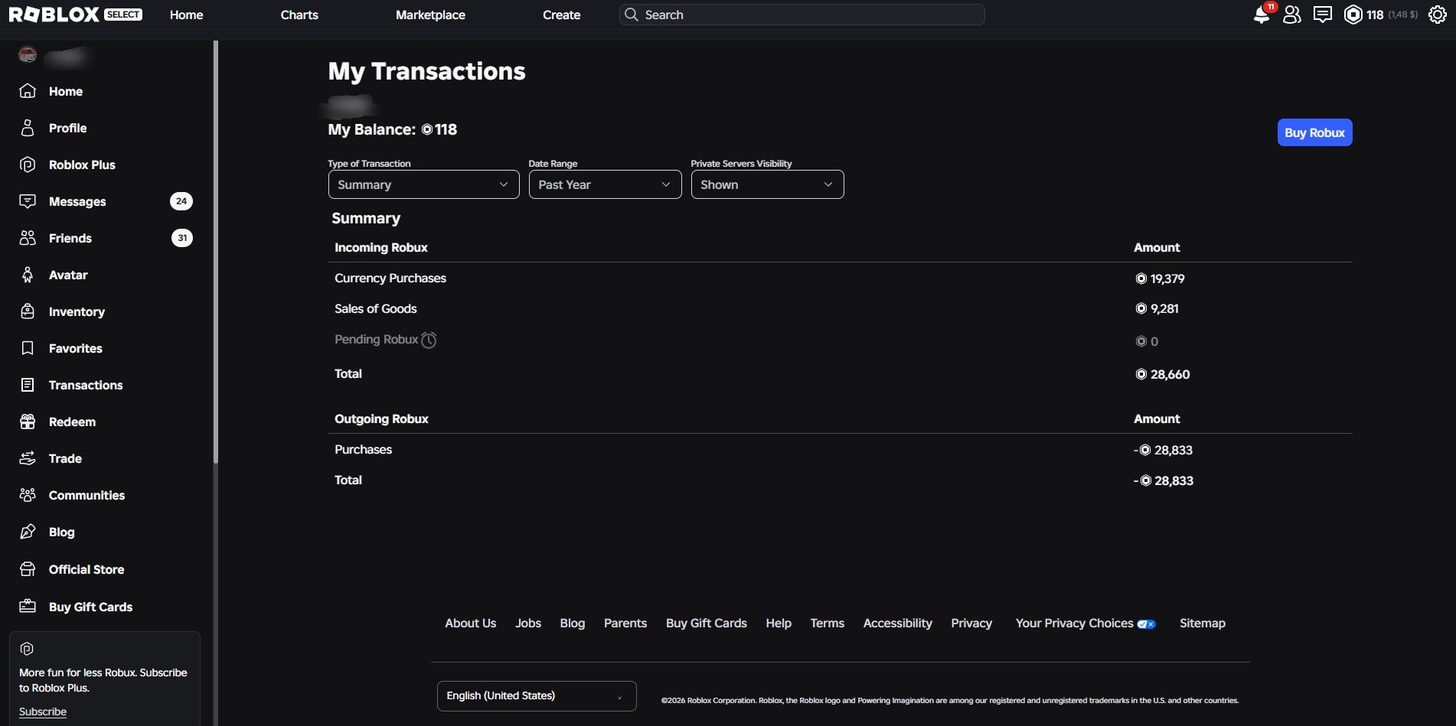This screenshot has width=1456, height=726.
Task: Click the Pending Robux label
Action: point(377,340)
